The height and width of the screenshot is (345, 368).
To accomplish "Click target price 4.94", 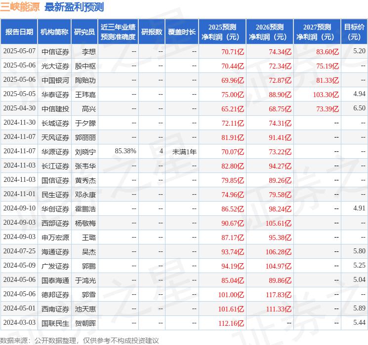I will click(x=359, y=94).
